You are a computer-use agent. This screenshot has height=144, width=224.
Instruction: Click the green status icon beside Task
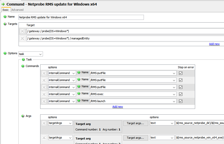23,59
